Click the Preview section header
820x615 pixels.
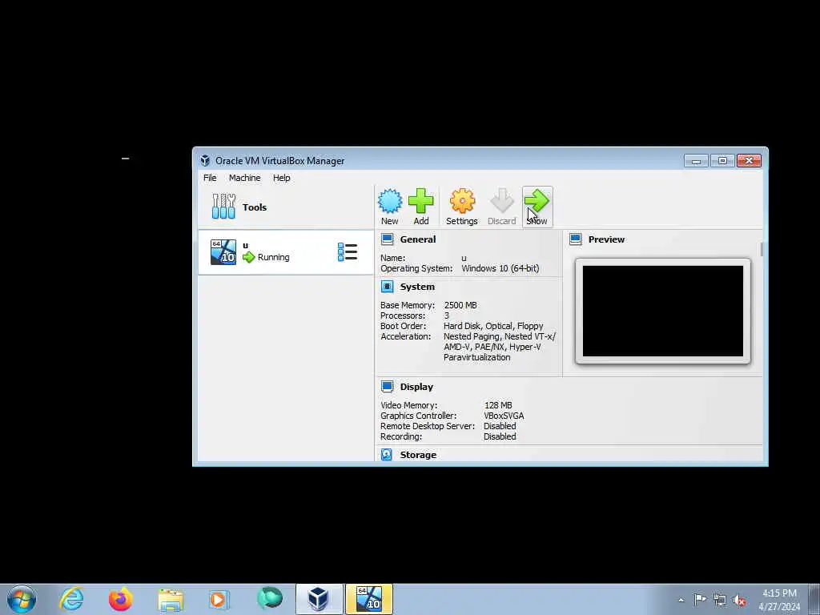point(606,239)
